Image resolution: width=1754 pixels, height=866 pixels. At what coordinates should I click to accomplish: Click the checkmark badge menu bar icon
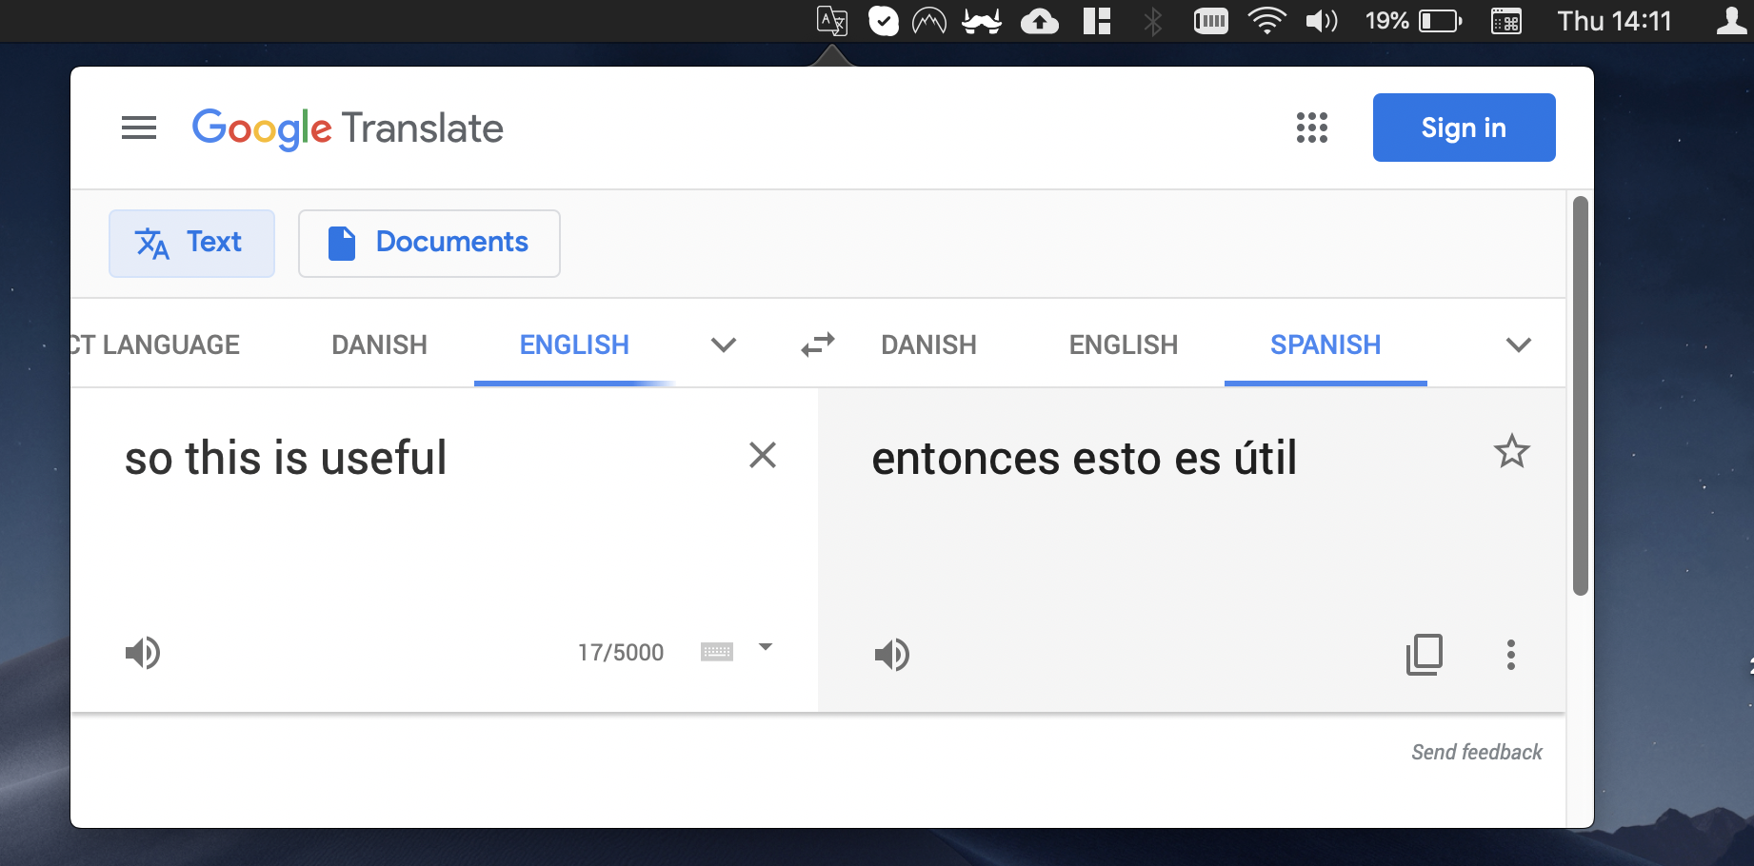[x=884, y=21]
